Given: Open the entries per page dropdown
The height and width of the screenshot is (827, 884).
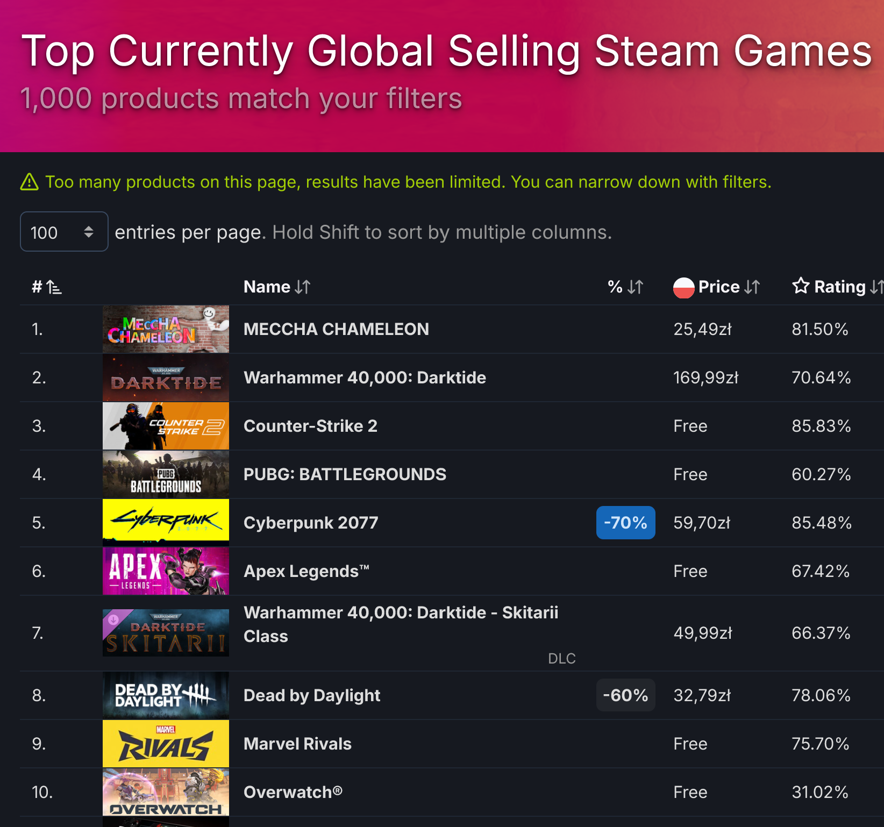Looking at the screenshot, I should coord(64,232).
